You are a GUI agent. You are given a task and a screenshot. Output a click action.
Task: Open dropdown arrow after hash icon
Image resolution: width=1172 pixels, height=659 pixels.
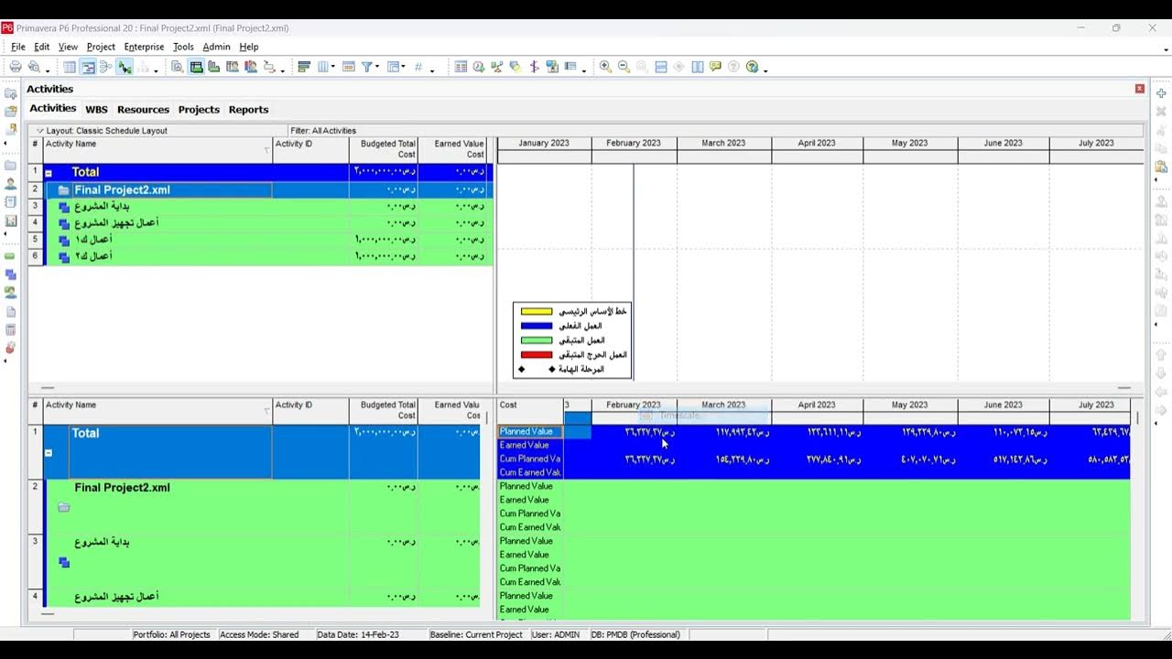[432, 70]
